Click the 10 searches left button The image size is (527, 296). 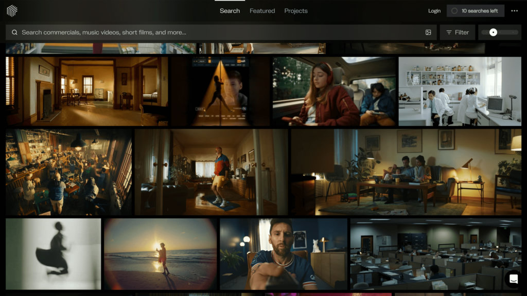click(475, 11)
